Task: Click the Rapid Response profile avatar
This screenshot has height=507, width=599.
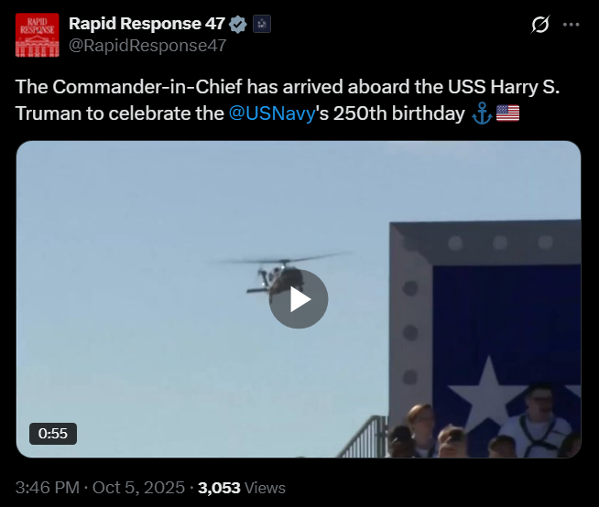Action: tap(37, 35)
